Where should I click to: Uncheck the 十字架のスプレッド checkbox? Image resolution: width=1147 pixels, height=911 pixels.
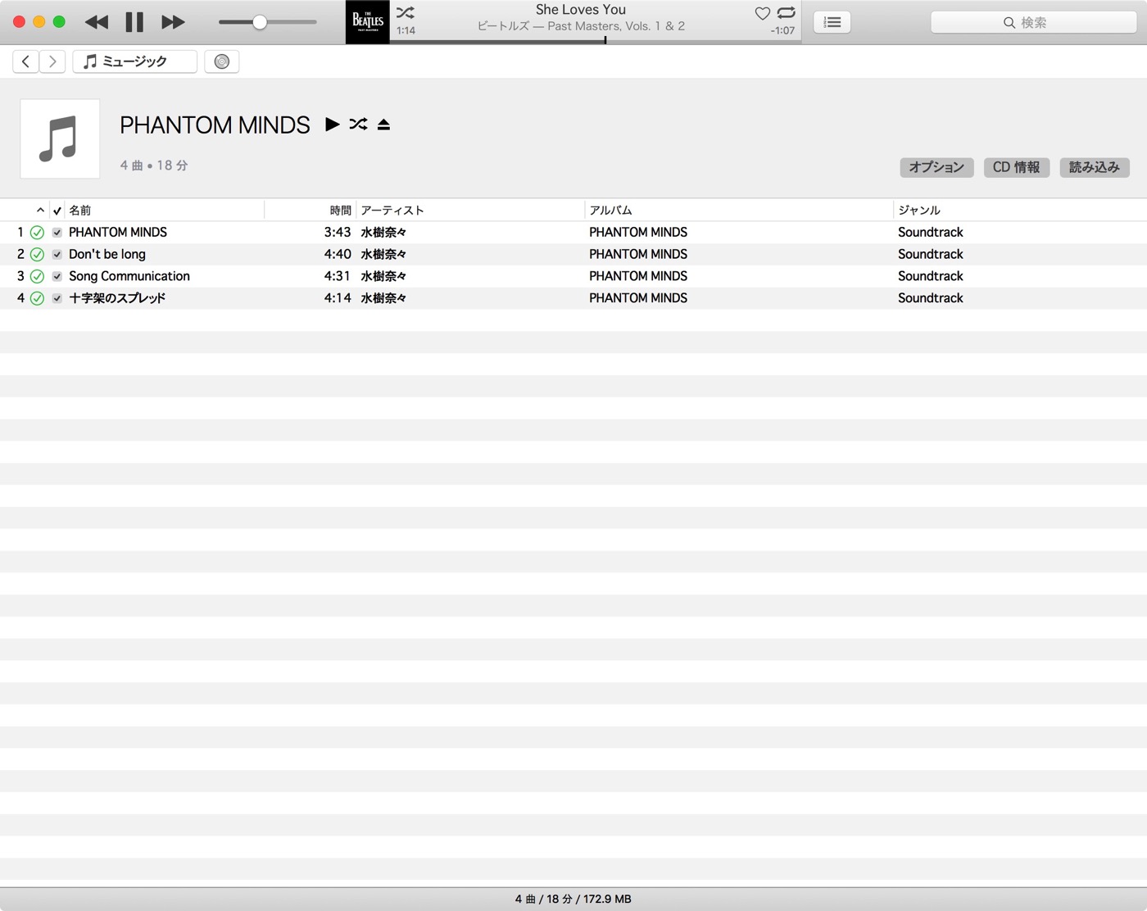click(57, 298)
